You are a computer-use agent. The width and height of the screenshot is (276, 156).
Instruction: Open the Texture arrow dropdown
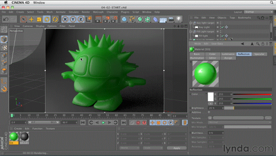coord(210,118)
